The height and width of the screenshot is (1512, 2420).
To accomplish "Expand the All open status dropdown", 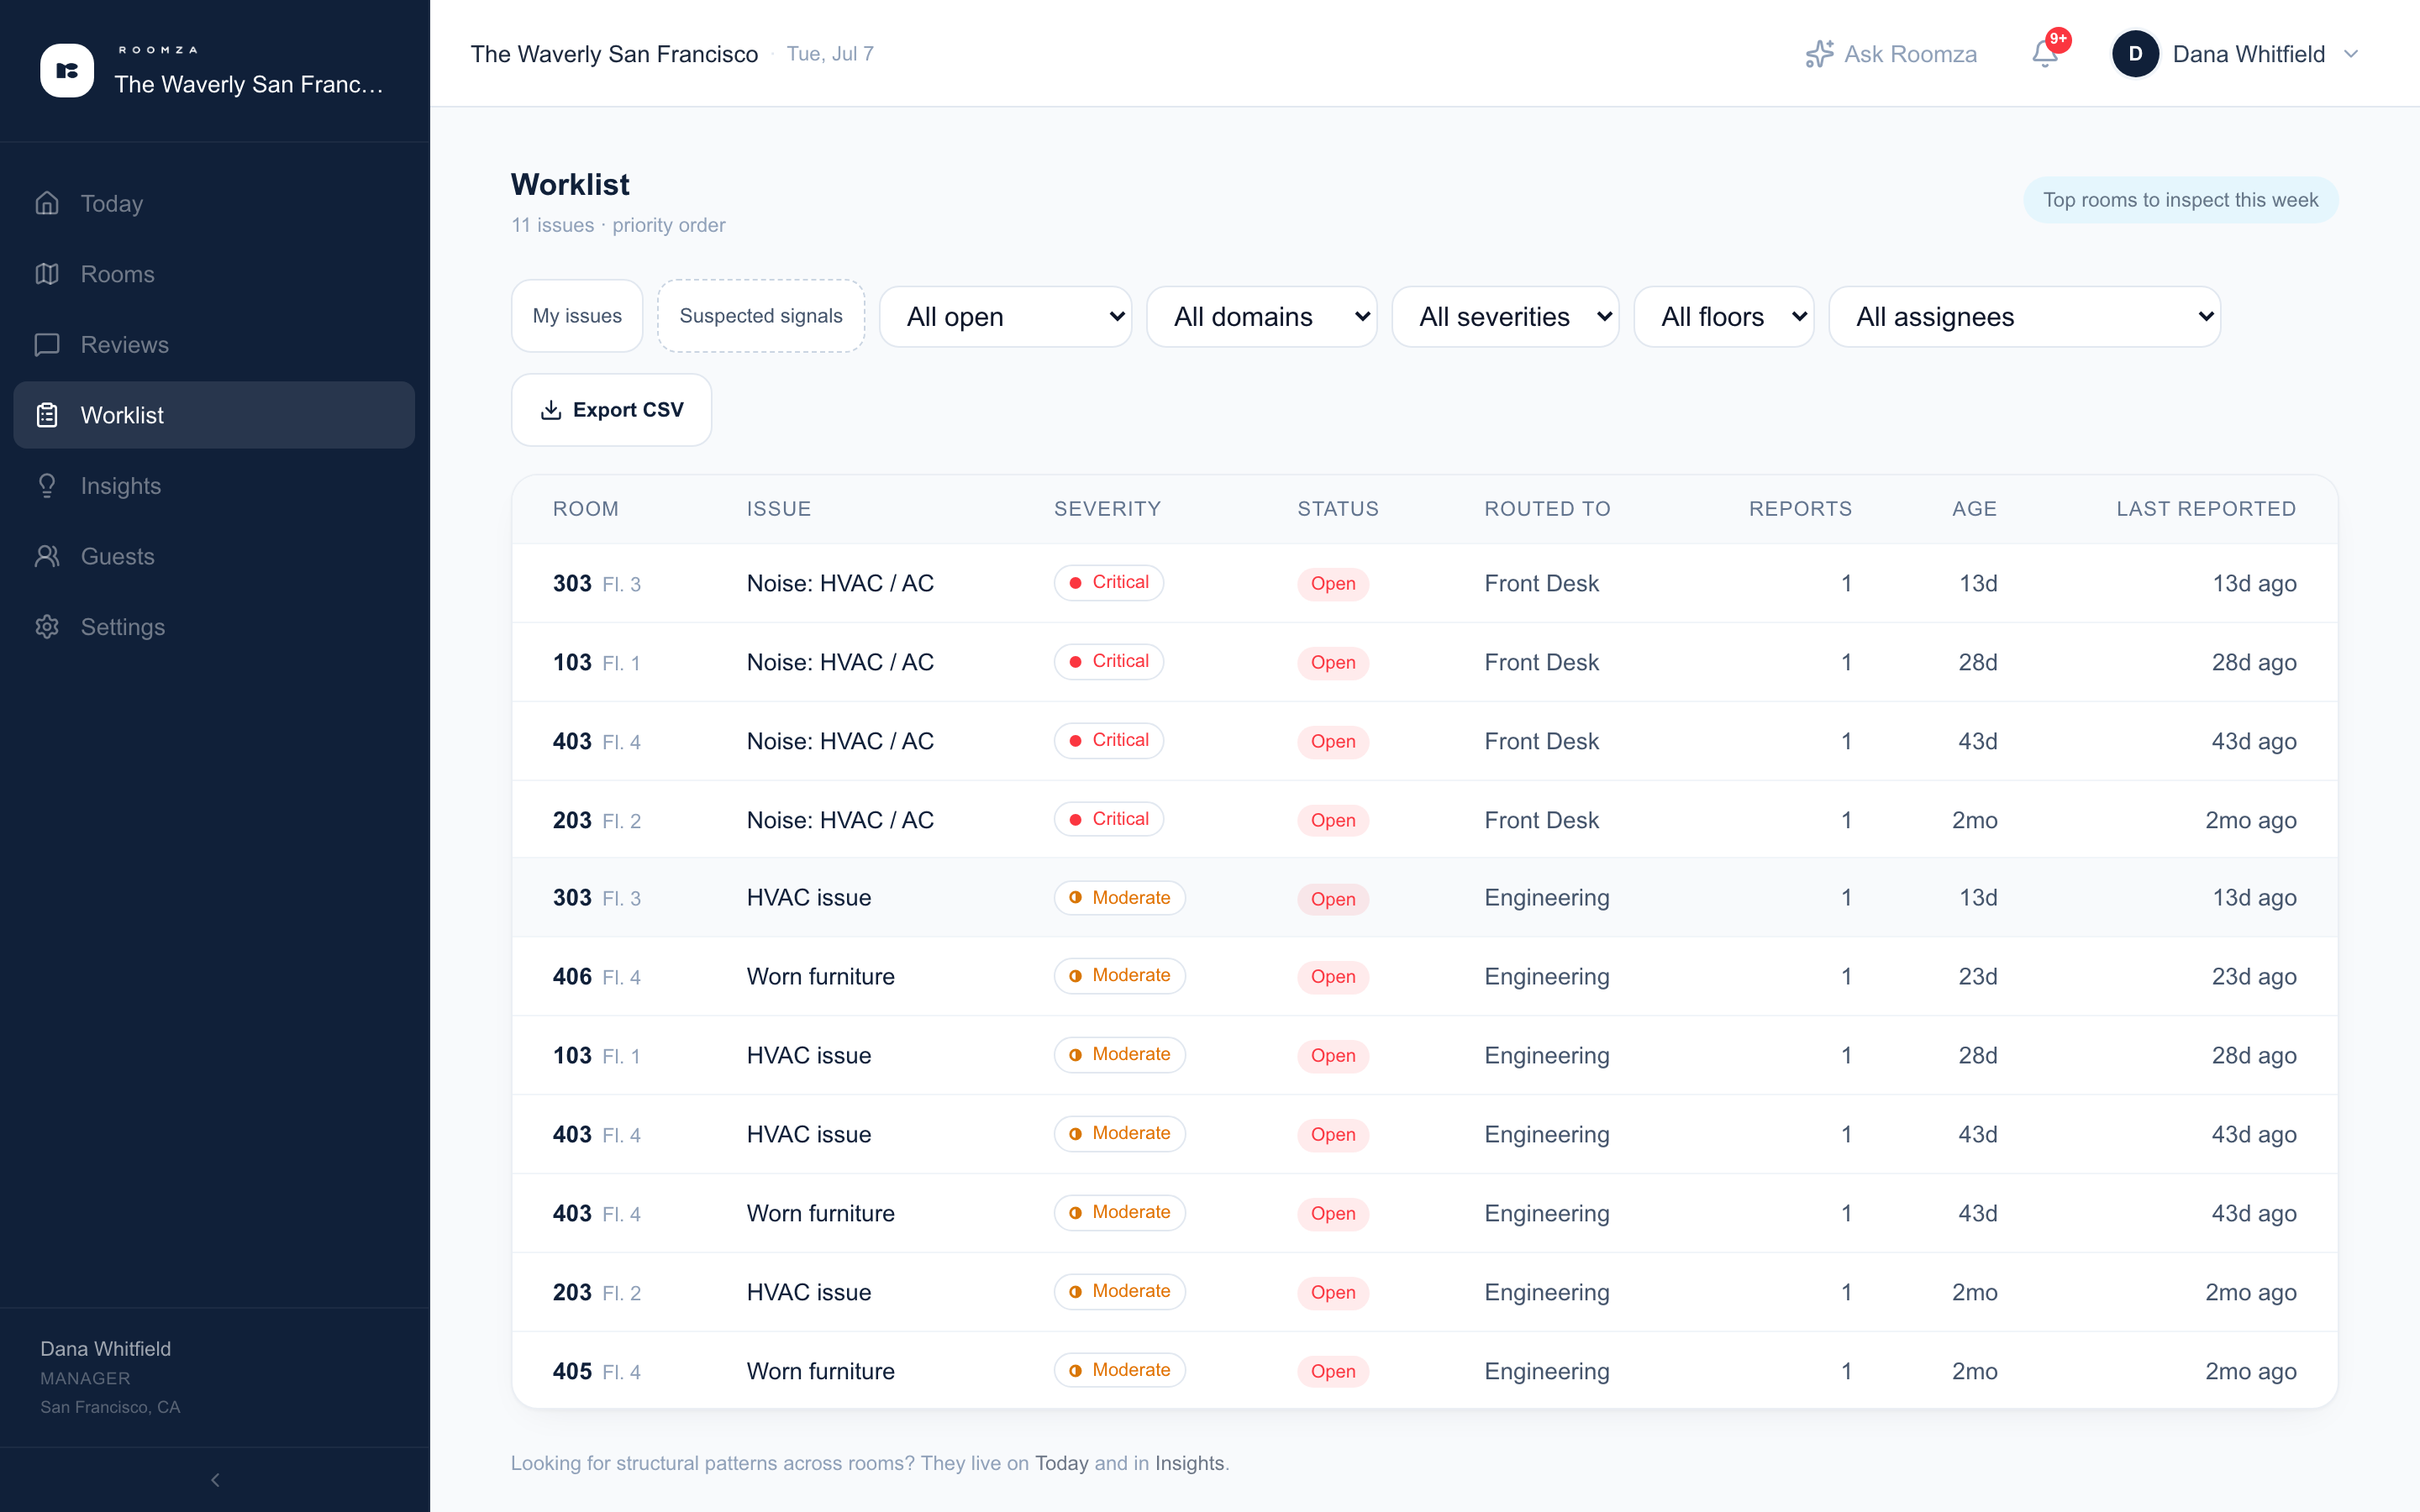I will [x=1006, y=317].
